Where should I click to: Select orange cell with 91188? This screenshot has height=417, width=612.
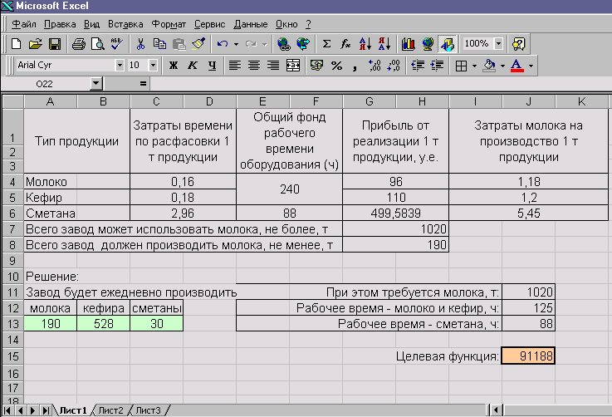click(x=528, y=356)
